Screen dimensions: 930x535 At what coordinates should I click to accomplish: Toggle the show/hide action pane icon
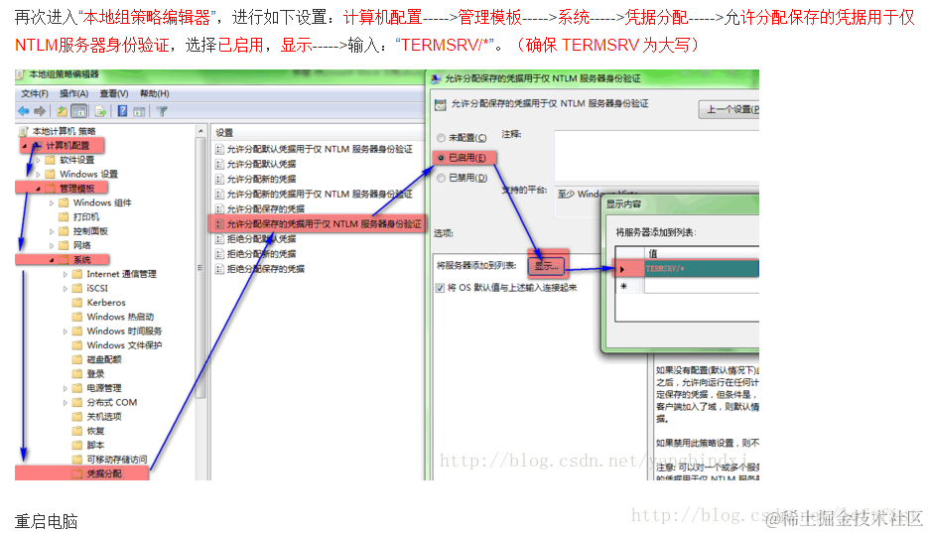pyautogui.click(x=139, y=111)
